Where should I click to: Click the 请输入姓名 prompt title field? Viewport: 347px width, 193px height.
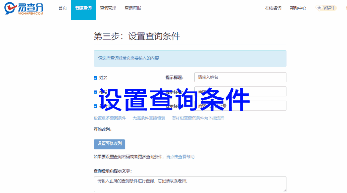[x=240, y=77]
